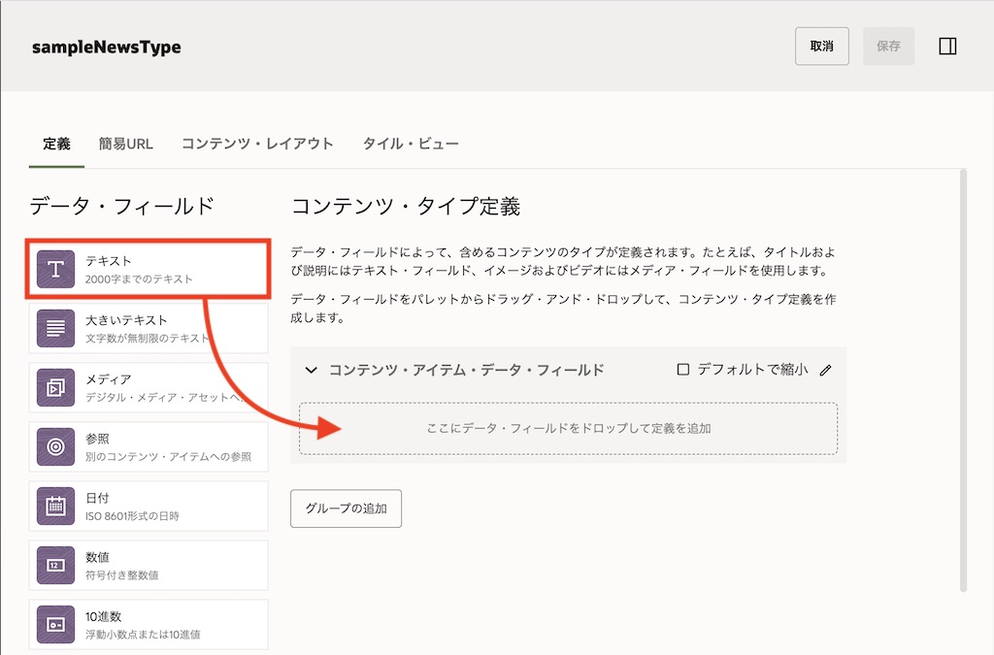Click the Large Text (大きいテキスト) field icon
The width and height of the screenshot is (994, 655).
point(56,328)
